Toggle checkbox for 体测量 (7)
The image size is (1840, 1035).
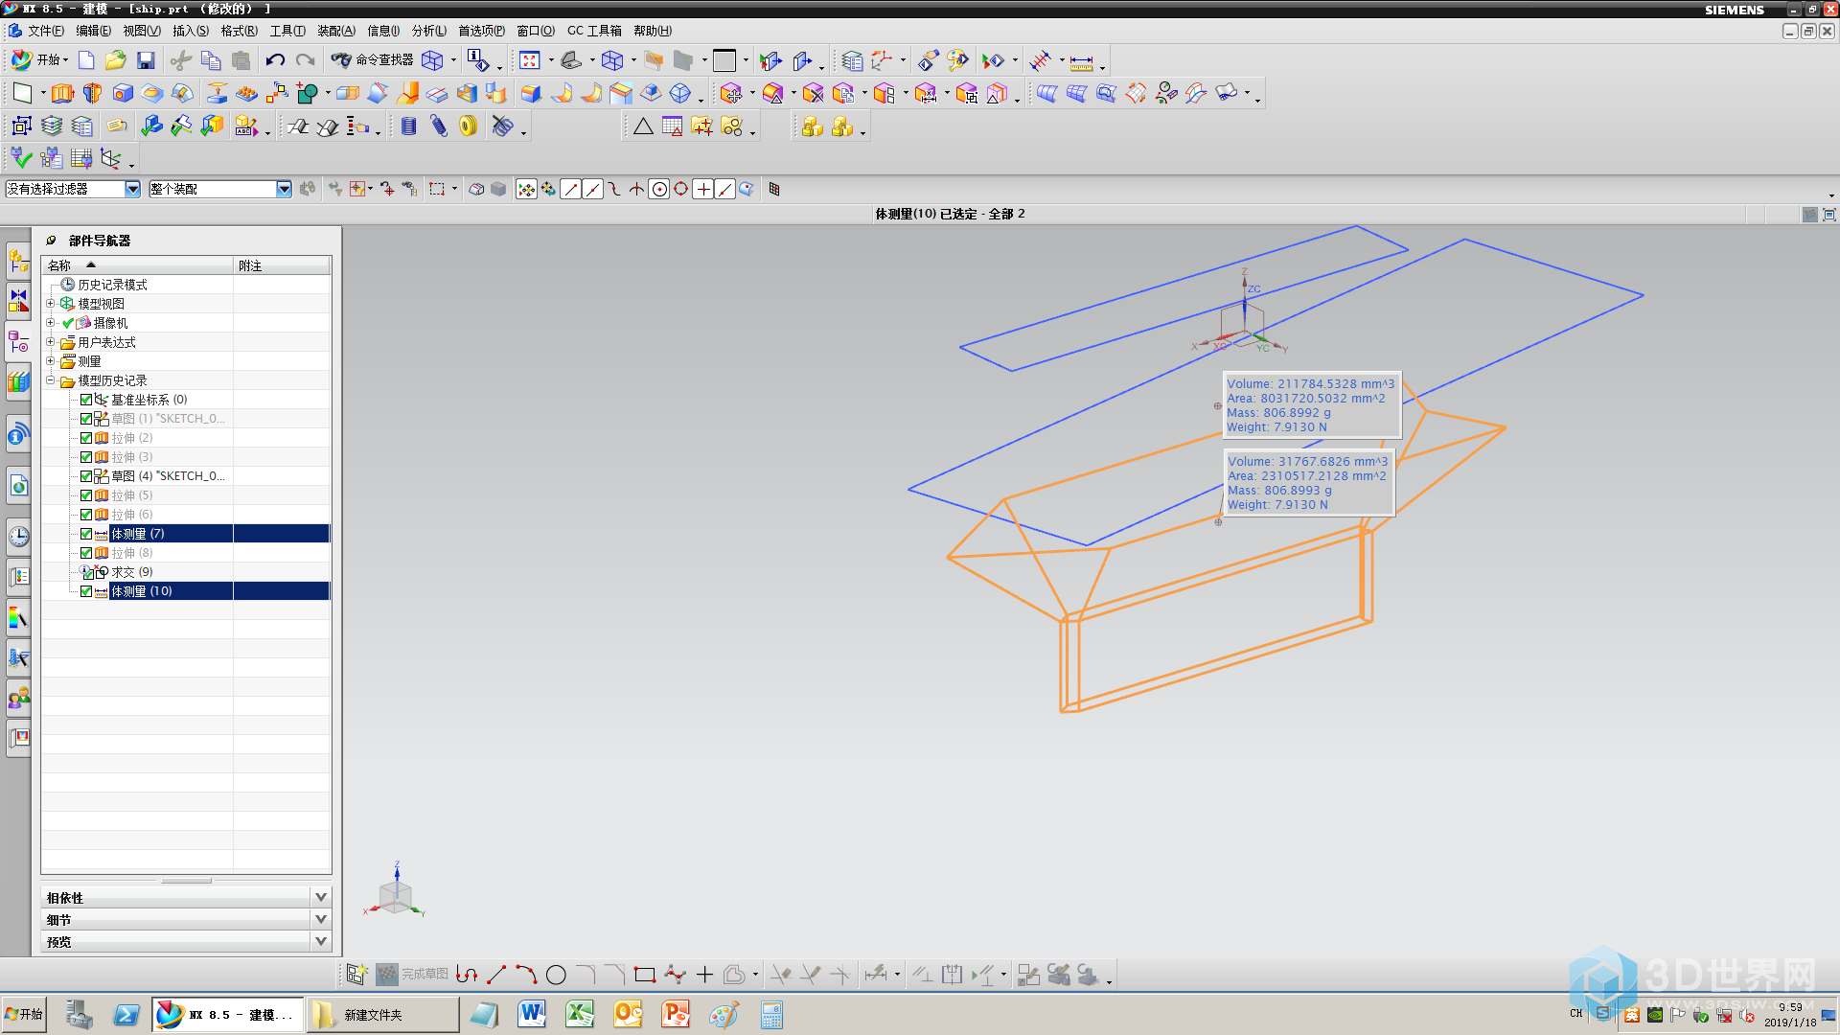(86, 534)
